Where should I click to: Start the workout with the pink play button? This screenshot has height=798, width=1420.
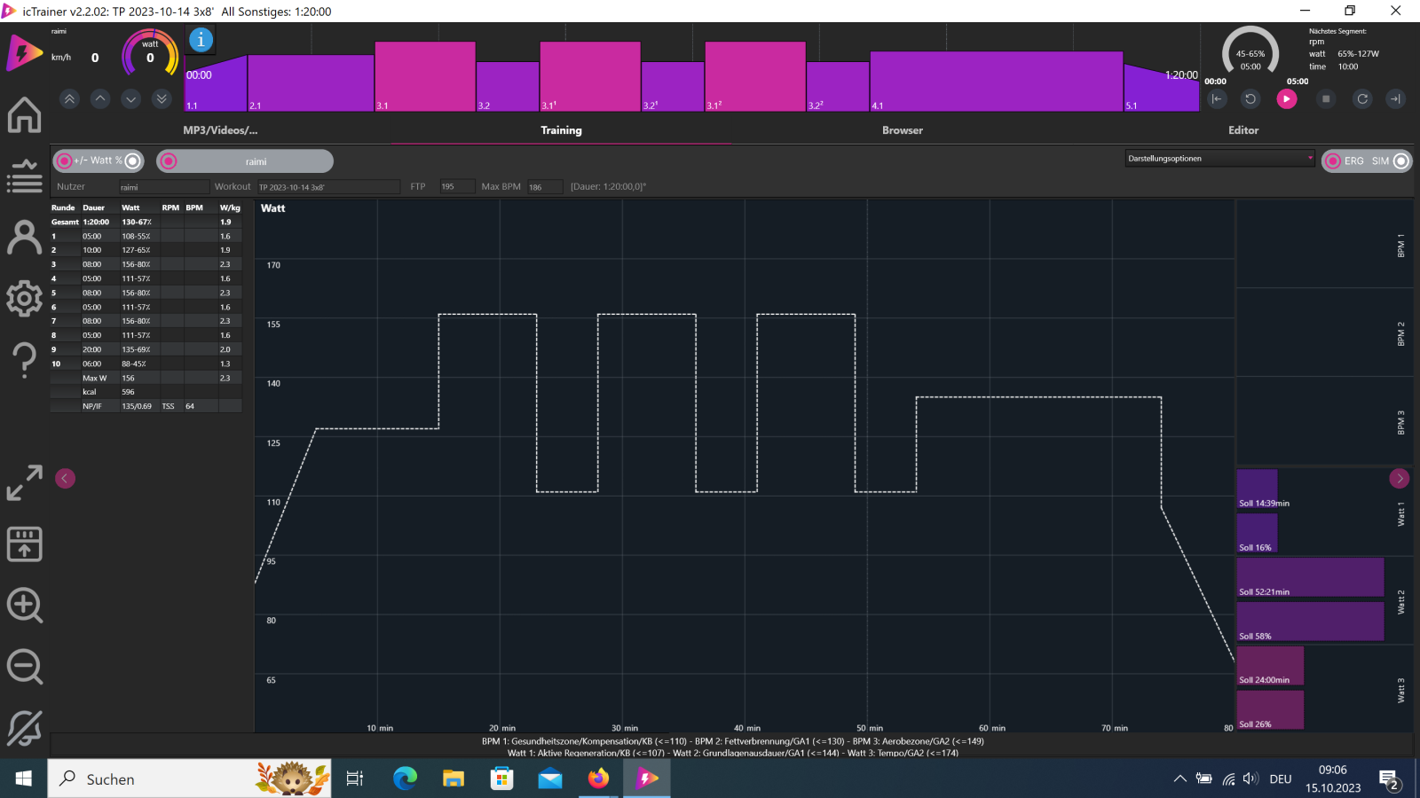click(x=1286, y=99)
